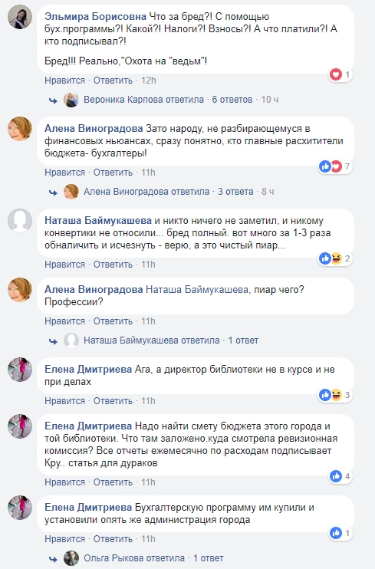Click the reply arrow beside Ольга Рыкова
The width and height of the screenshot is (375, 569).
click(53, 559)
